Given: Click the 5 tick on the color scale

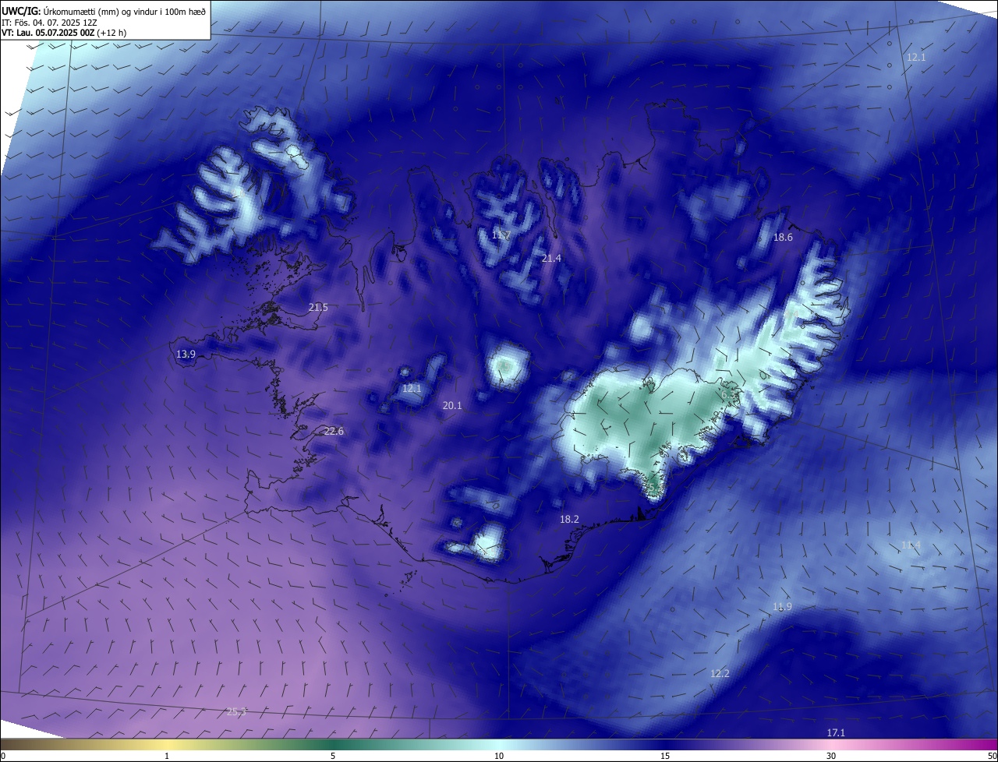Looking at the screenshot, I should pyautogui.click(x=333, y=757).
